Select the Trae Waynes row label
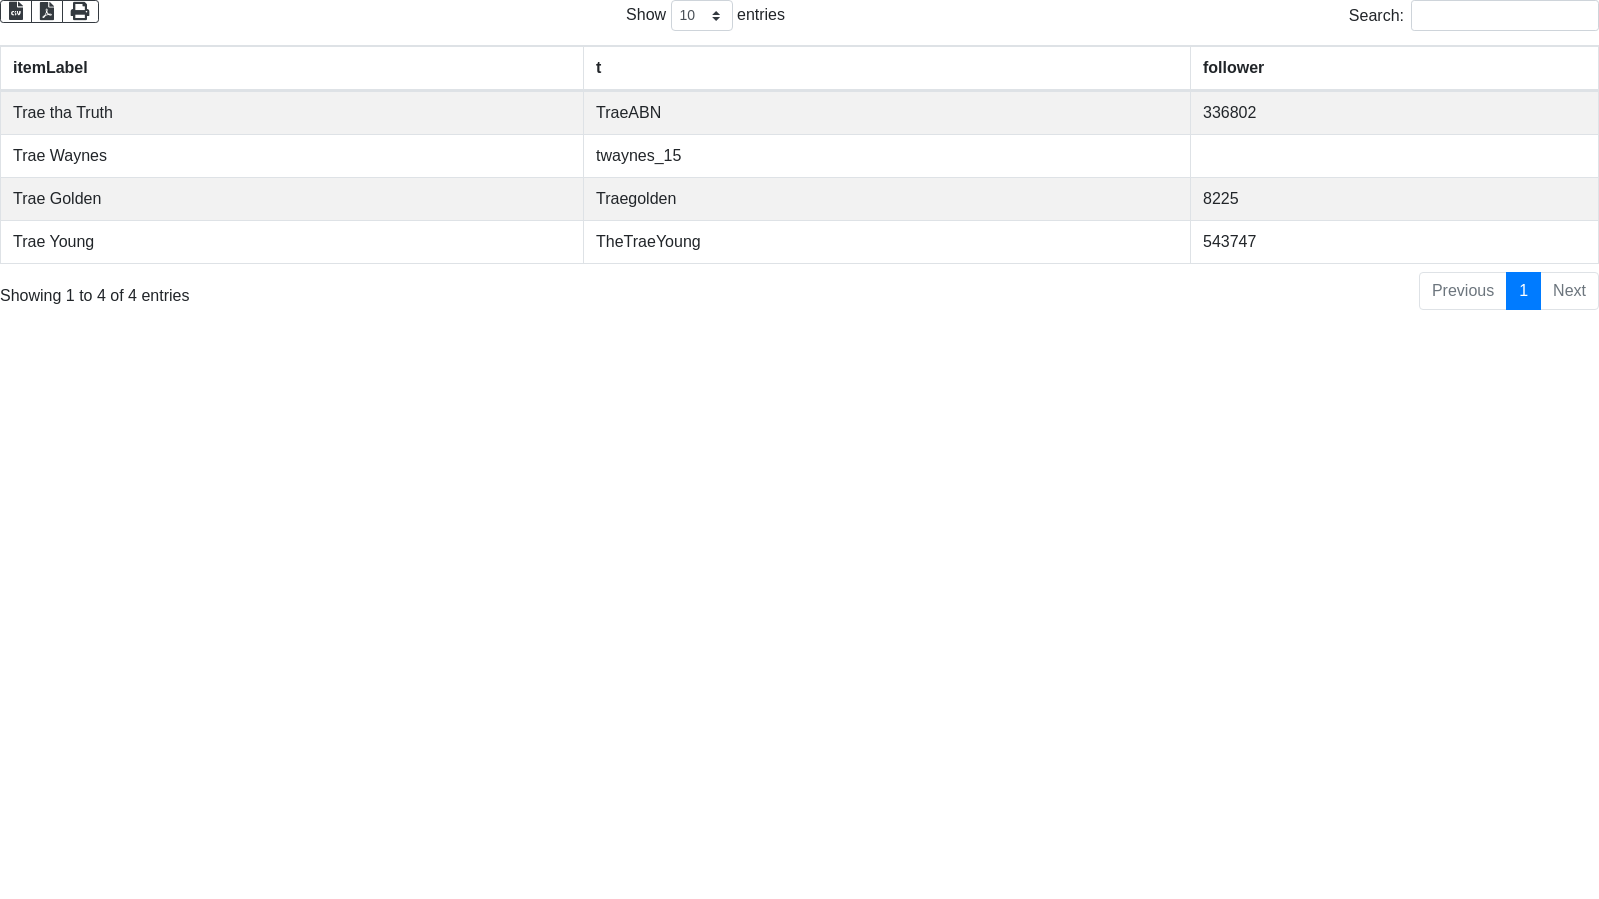 60,156
